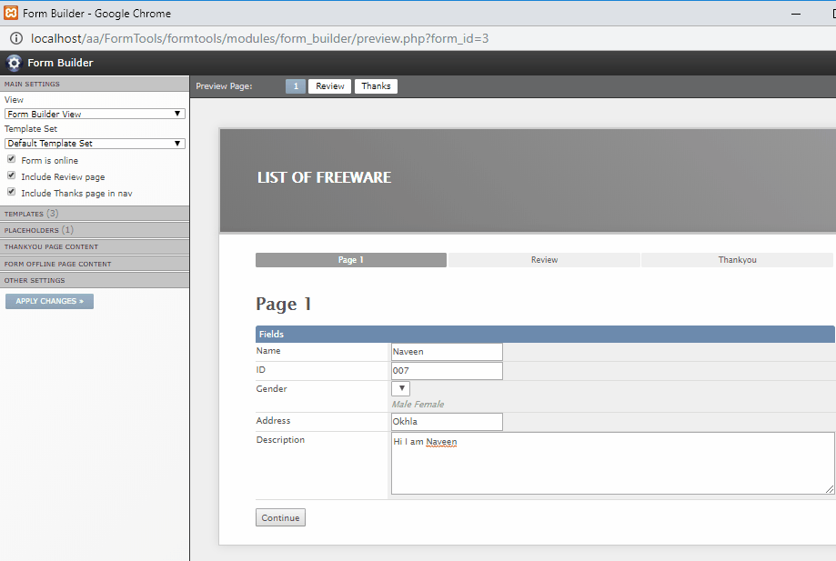
Task: Minimize the Chrome window
Action: [x=796, y=14]
